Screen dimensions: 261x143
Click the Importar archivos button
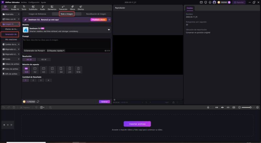[x=137, y=124]
